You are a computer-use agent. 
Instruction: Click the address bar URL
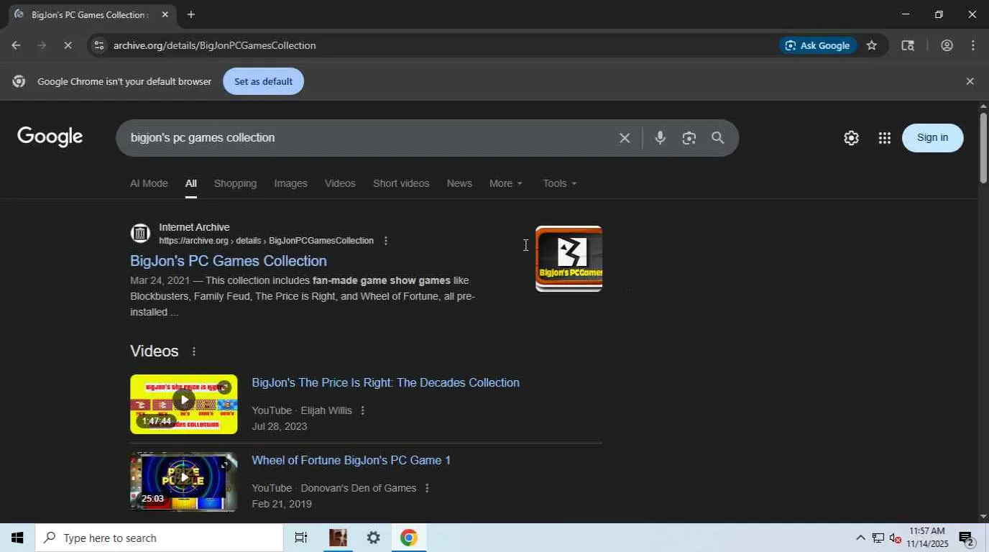[214, 45]
